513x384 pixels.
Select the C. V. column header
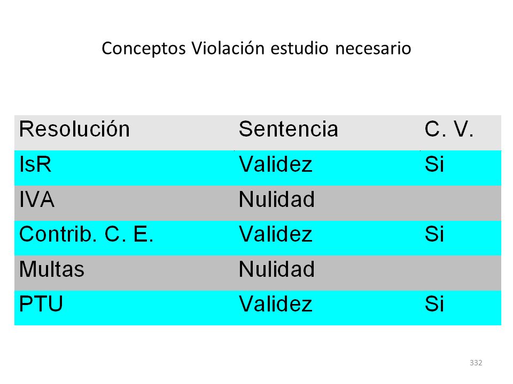coord(449,129)
